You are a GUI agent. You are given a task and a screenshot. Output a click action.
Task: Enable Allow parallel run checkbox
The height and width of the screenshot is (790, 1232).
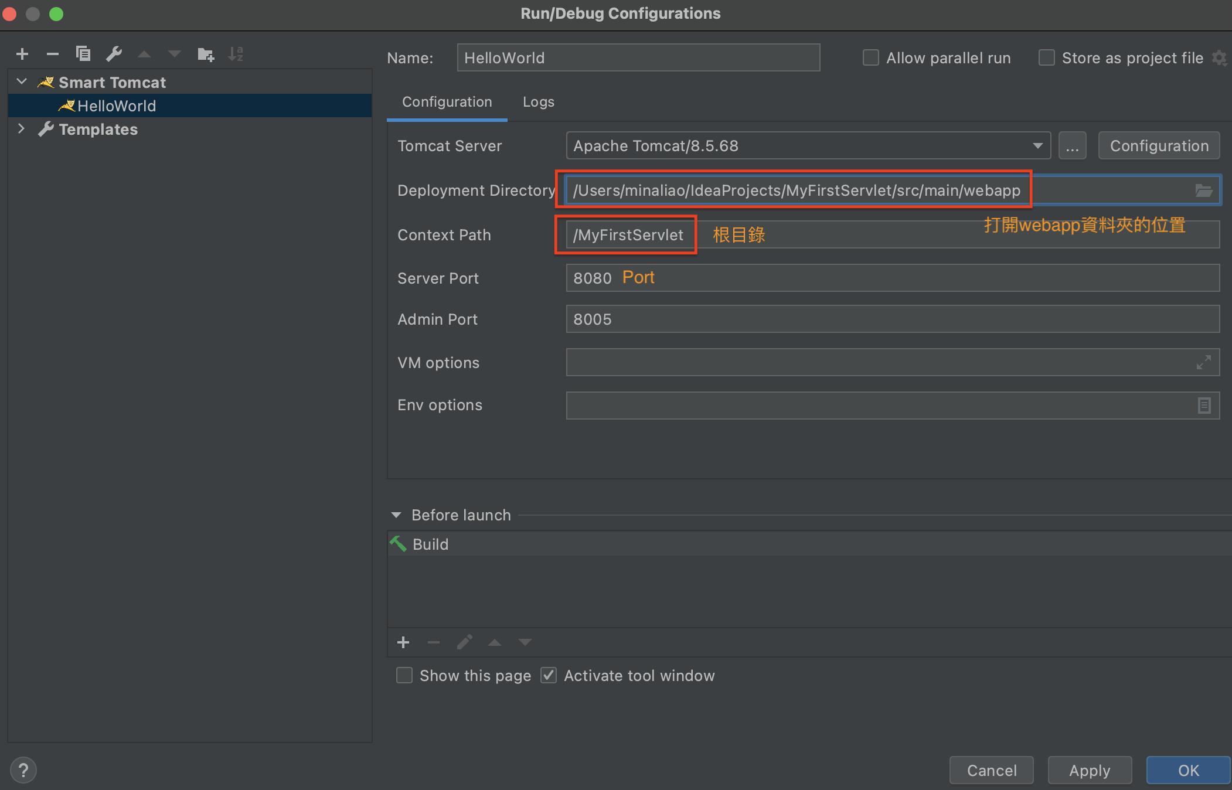click(x=871, y=58)
